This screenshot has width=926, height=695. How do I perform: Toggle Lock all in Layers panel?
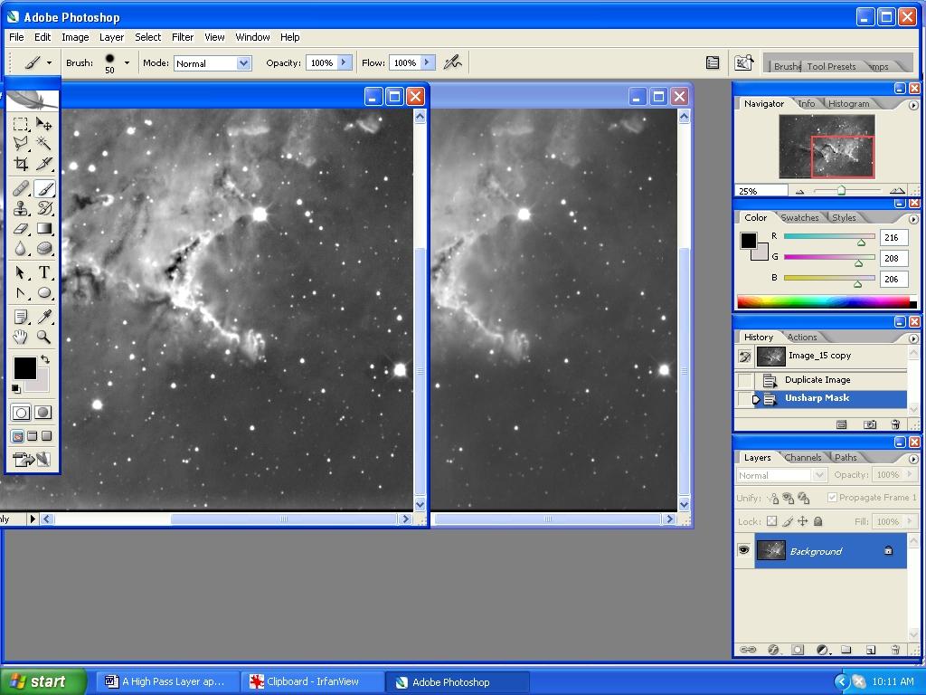817,521
